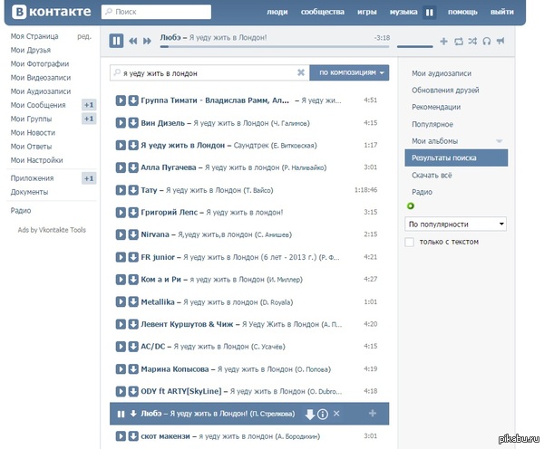
Task: Play the Саундтрек (Е. Витковская) track
Action: point(121,145)
